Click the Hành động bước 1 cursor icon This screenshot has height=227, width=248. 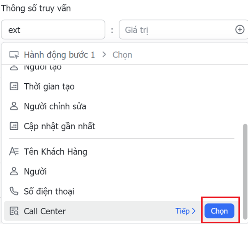click(x=14, y=55)
